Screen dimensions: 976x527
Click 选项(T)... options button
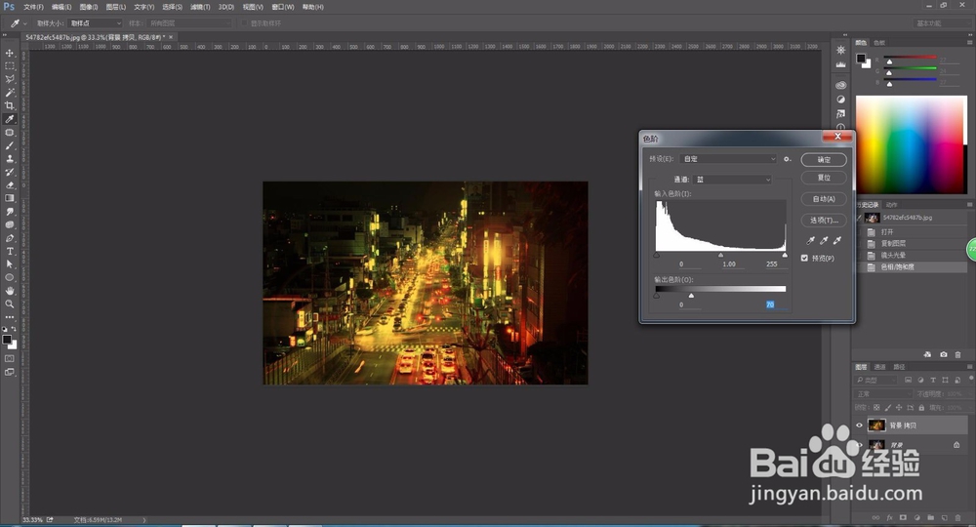click(824, 221)
